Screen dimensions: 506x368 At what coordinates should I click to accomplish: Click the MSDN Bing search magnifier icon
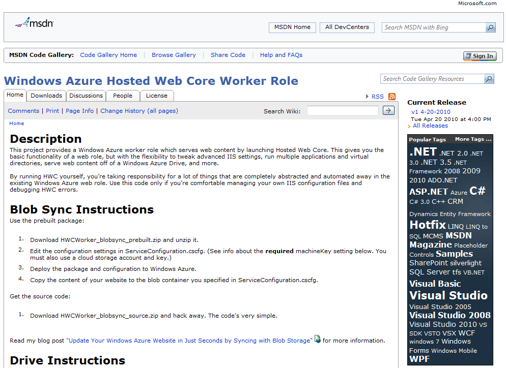(x=490, y=27)
